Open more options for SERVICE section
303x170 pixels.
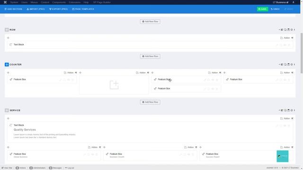click(294, 110)
